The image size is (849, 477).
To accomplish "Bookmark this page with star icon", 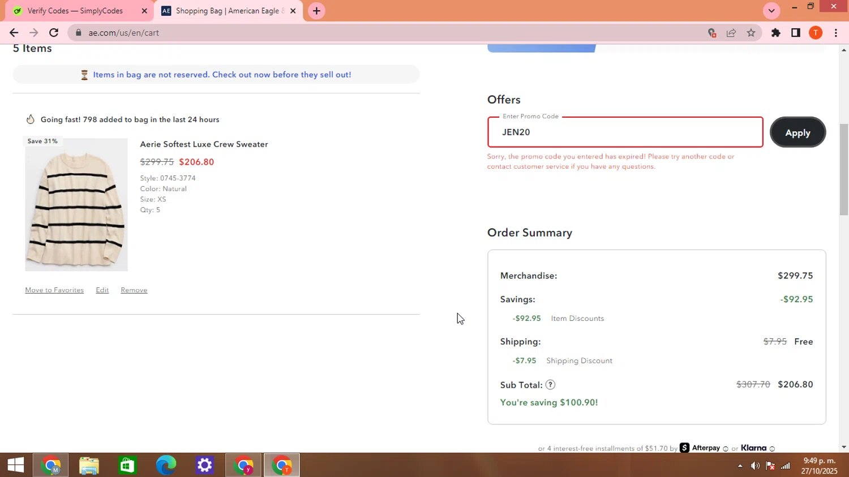I will tap(751, 33).
